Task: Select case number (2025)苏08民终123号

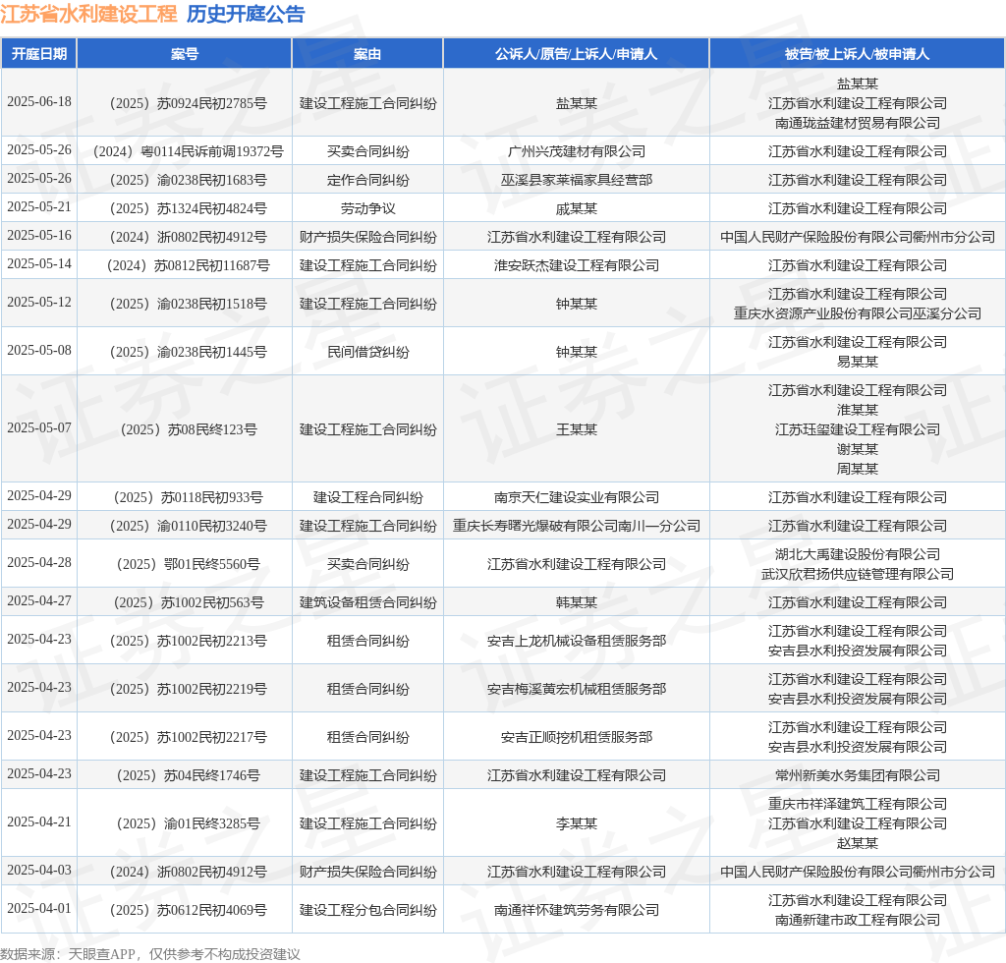Action: [x=186, y=429]
